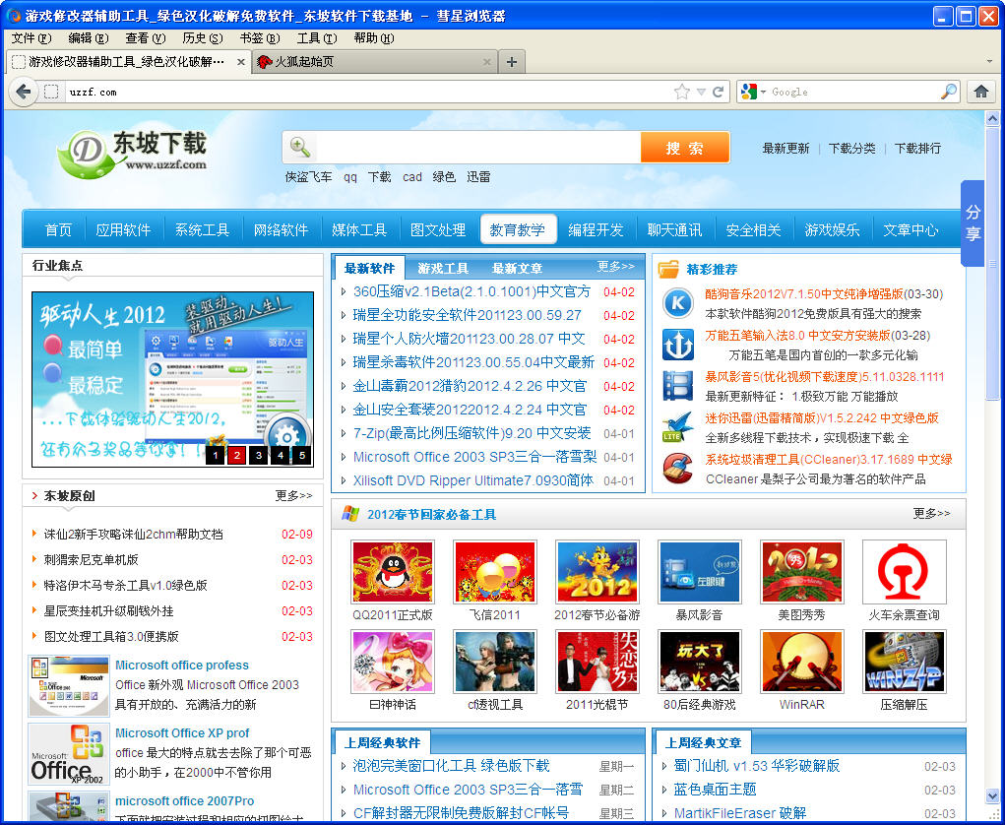Click the 驱动人生2012 banner image
This screenshot has width=1005, height=825.
[x=172, y=379]
